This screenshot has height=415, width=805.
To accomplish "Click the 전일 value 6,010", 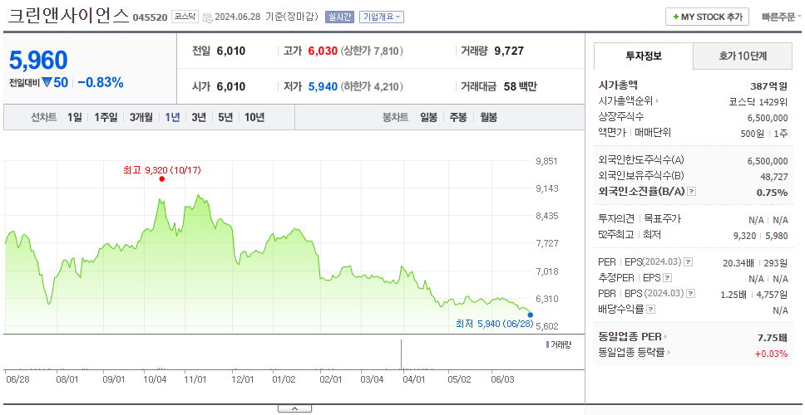I will coord(230,51).
